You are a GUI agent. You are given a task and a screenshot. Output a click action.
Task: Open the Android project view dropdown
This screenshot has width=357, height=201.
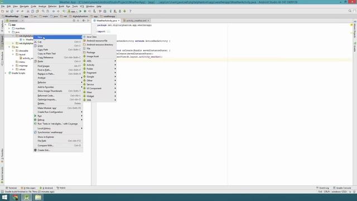coord(15,21)
